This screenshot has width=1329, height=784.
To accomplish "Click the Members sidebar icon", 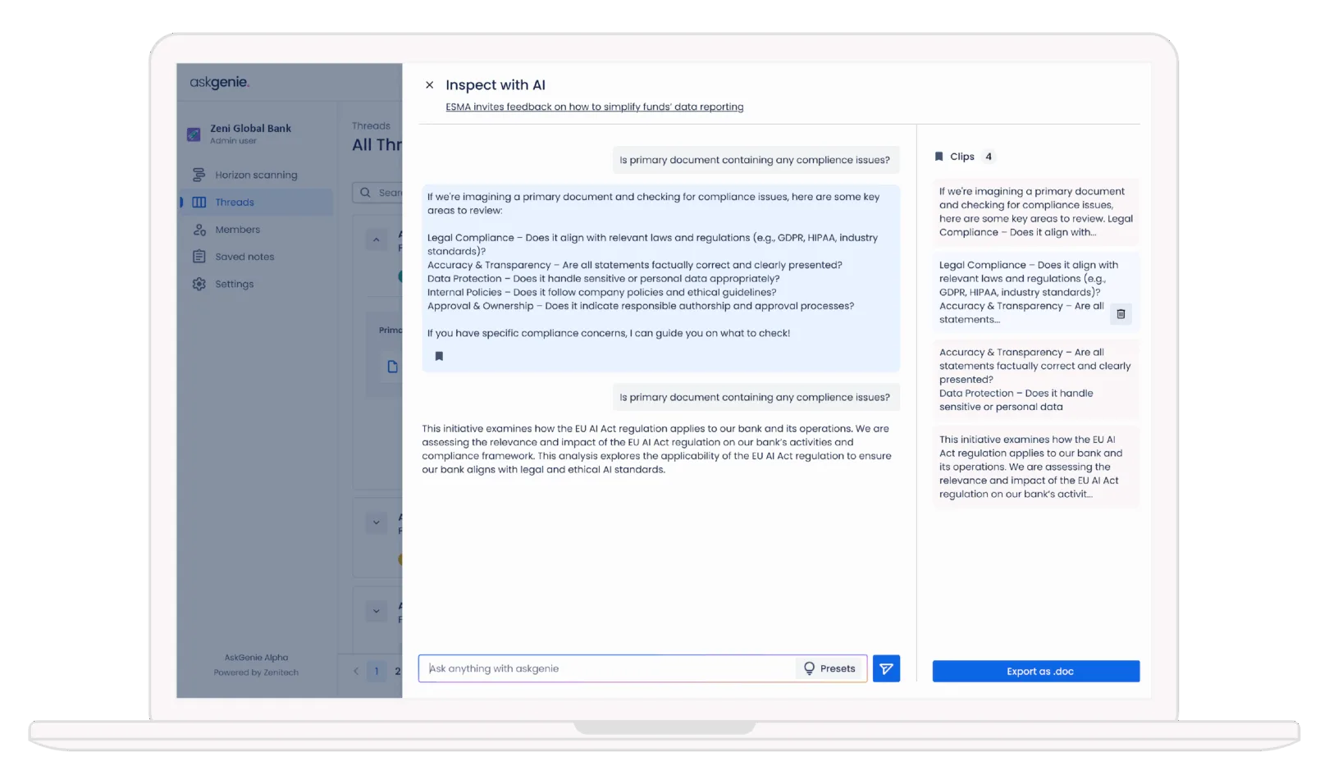I will click(199, 230).
